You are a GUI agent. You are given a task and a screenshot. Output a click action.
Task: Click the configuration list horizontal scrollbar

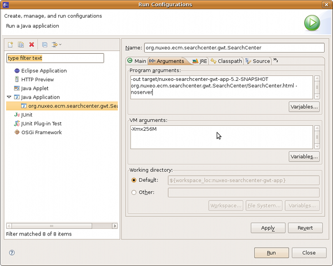pos(61,226)
